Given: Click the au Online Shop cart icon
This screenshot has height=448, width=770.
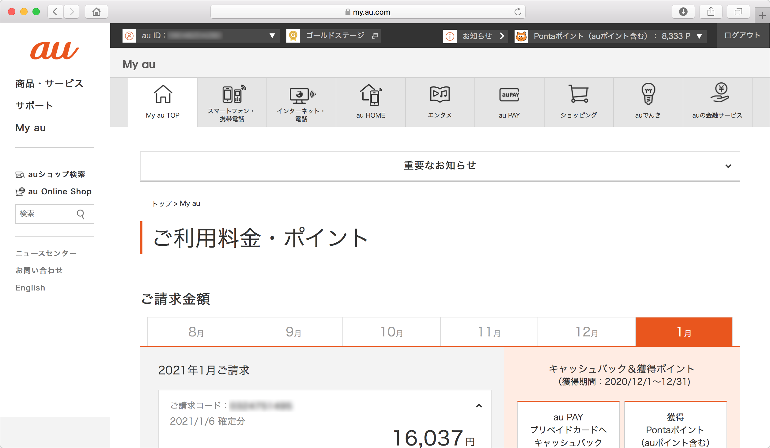Looking at the screenshot, I should coord(20,192).
